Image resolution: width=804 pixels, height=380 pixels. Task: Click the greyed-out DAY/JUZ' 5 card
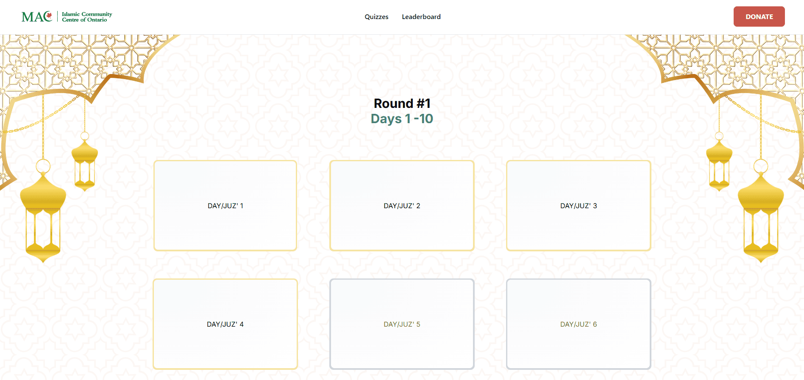[402, 324]
